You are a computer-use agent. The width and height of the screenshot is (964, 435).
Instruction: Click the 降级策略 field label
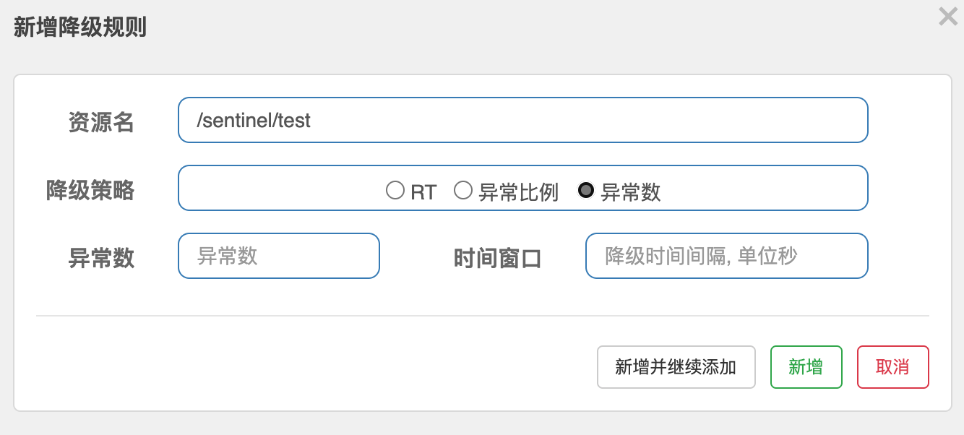pos(90,190)
